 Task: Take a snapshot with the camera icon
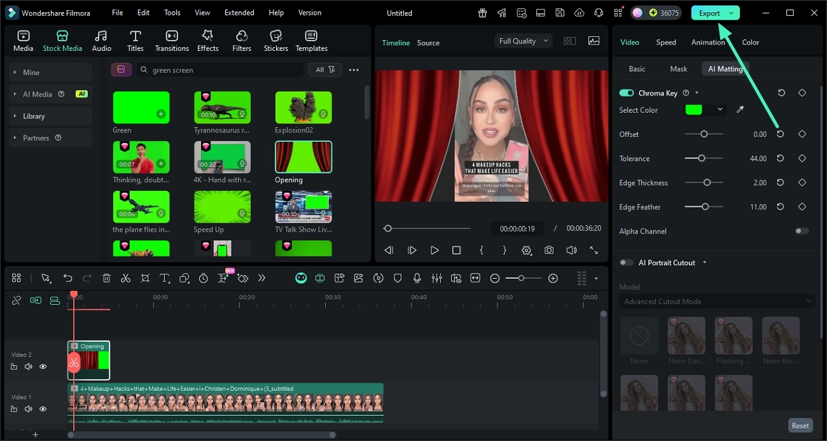click(x=548, y=251)
